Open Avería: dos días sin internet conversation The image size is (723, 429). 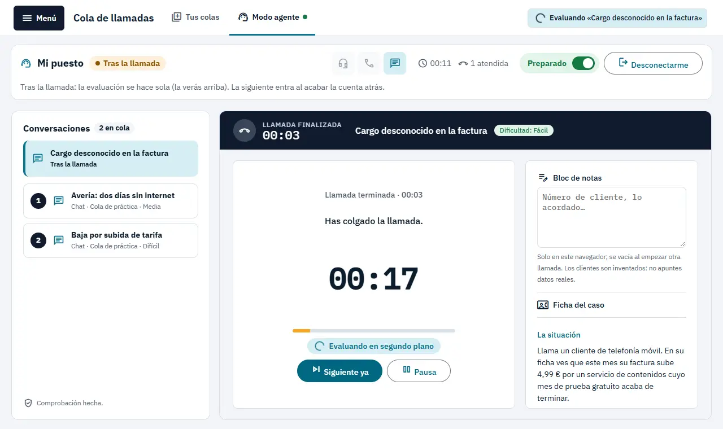(111, 201)
